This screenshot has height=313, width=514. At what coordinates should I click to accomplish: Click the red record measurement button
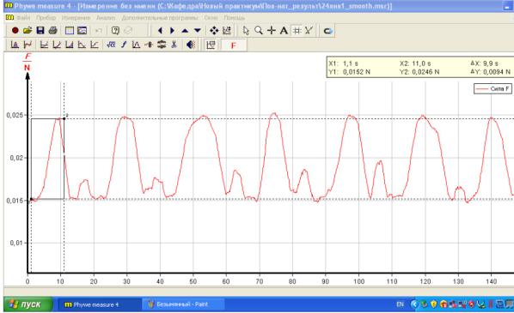(15, 30)
